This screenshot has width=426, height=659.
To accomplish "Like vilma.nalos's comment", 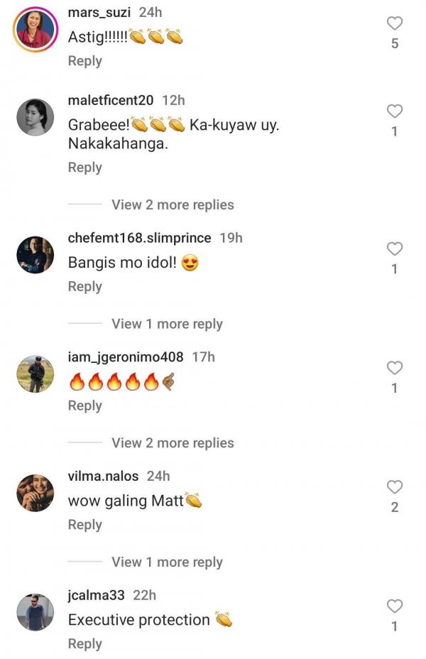I will (x=395, y=486).
